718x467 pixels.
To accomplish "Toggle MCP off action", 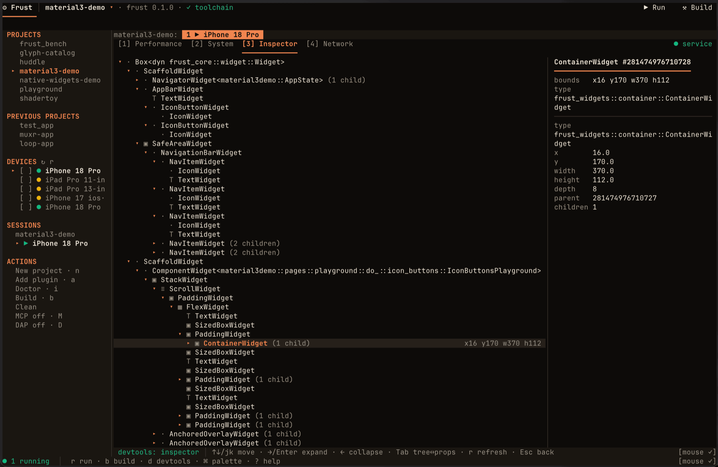I will pos(39,316).
